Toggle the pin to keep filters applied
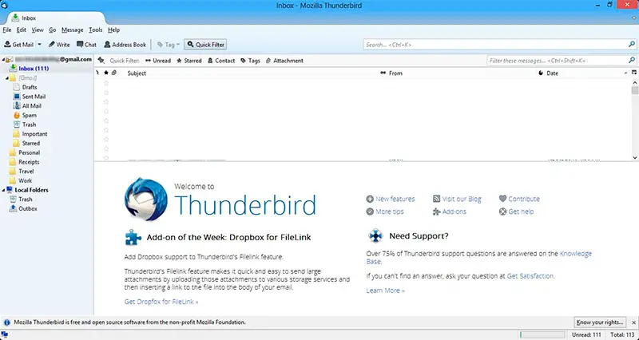639x340 pixels. 101,61
